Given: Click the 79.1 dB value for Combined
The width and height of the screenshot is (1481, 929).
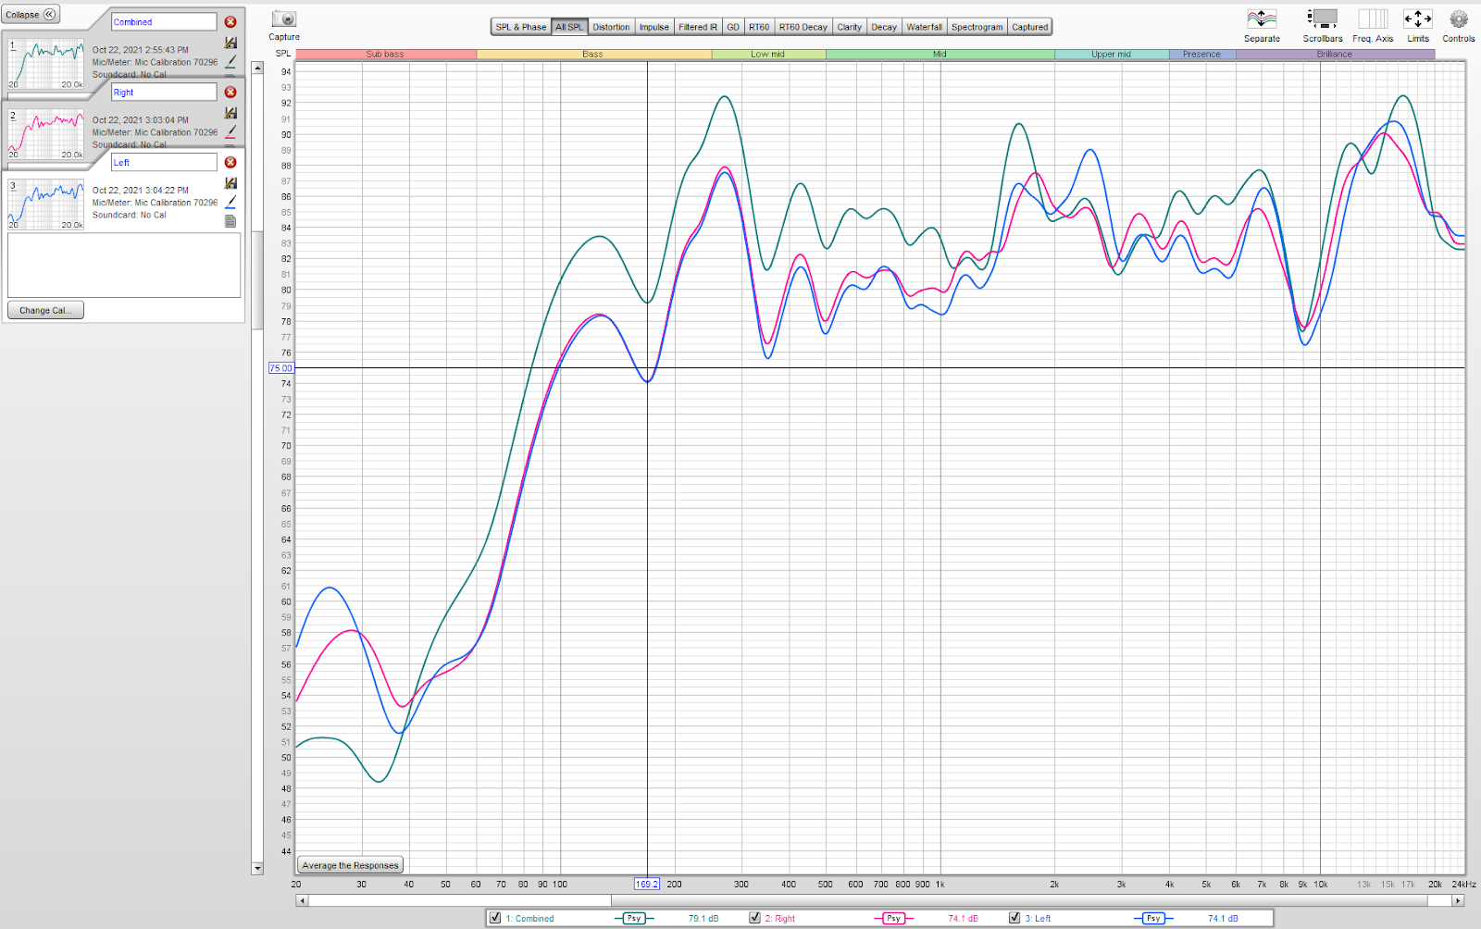Looking at the screenshot, I should [703, 919].
